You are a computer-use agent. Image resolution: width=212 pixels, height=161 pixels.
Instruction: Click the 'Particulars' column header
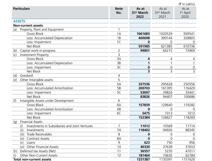tap(21, 9)
